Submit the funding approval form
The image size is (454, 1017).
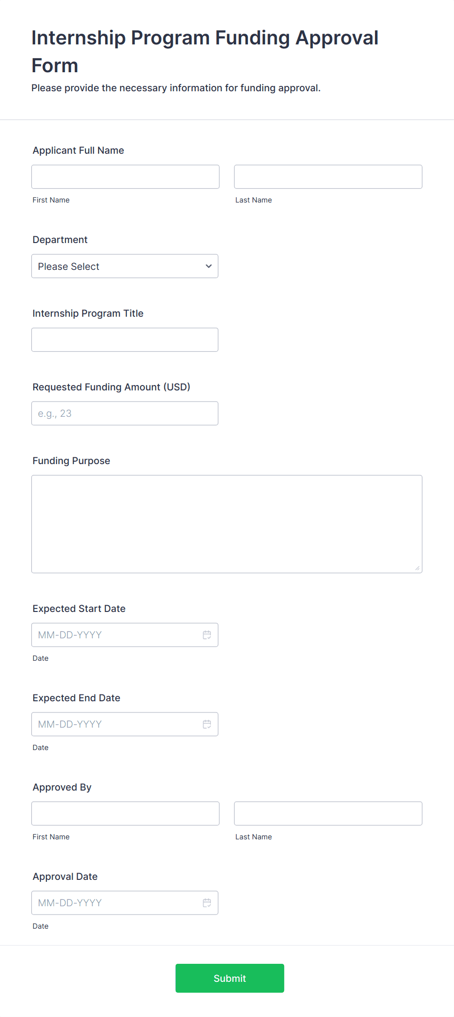click(x=229, y=978)
